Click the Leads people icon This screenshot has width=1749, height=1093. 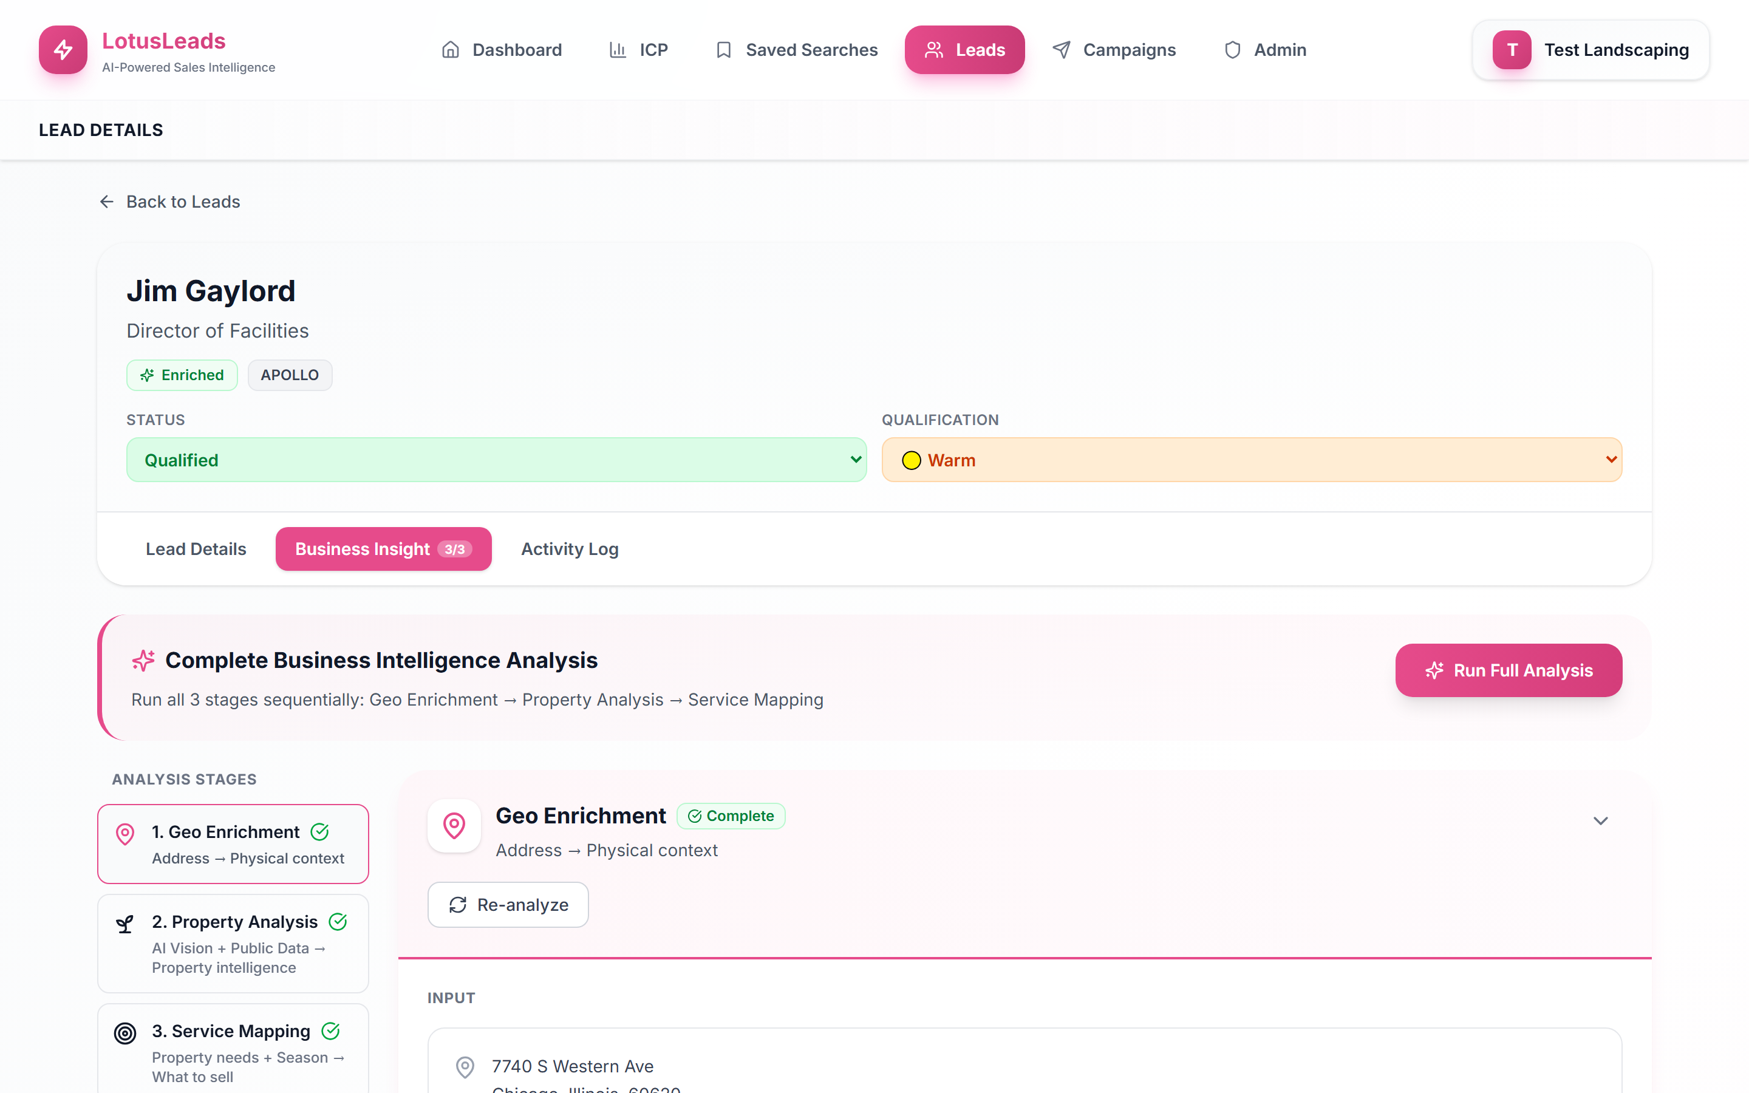(934, 50)
